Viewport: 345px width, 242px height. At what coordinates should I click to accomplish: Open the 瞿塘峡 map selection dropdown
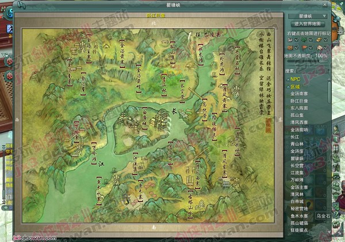click(x=306, y=16)
